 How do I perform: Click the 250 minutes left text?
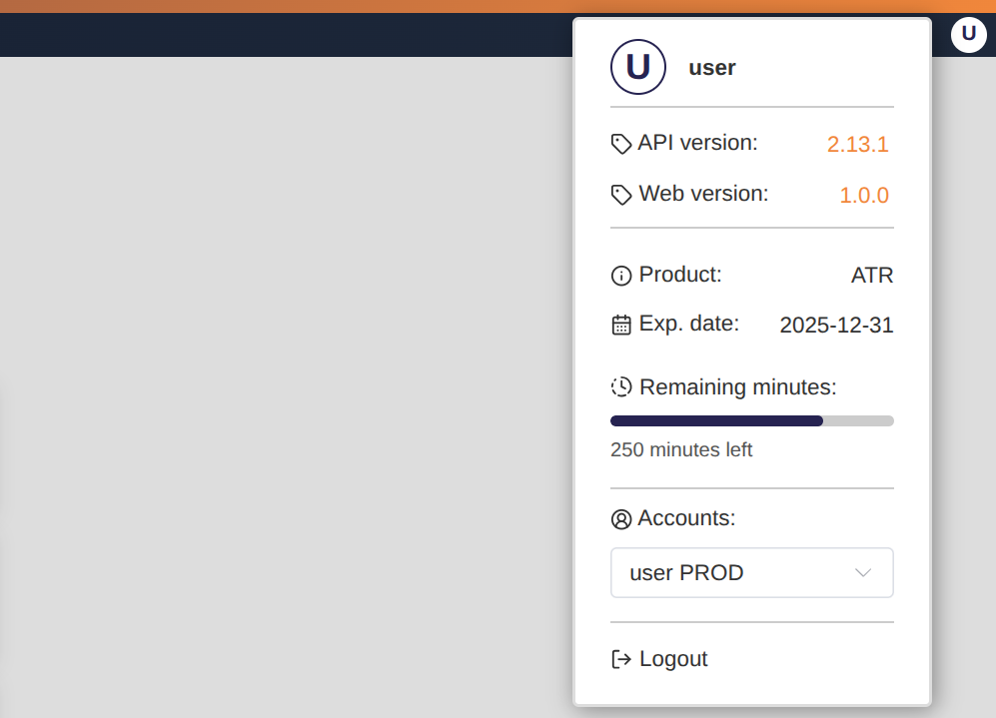681,450
